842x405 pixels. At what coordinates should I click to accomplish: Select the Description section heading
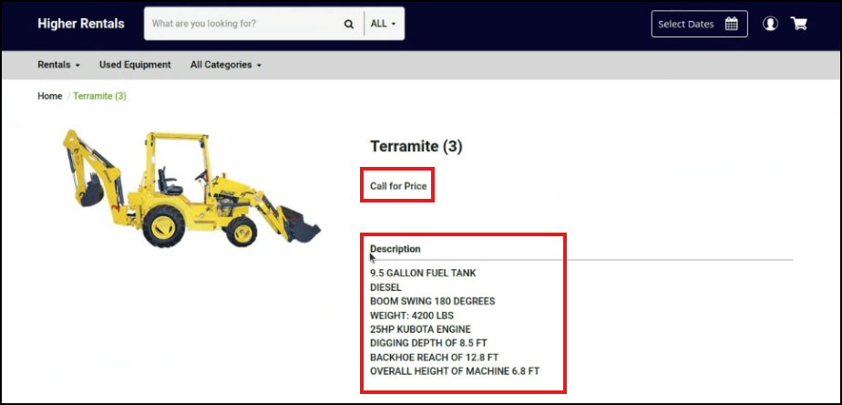(395, 249)
